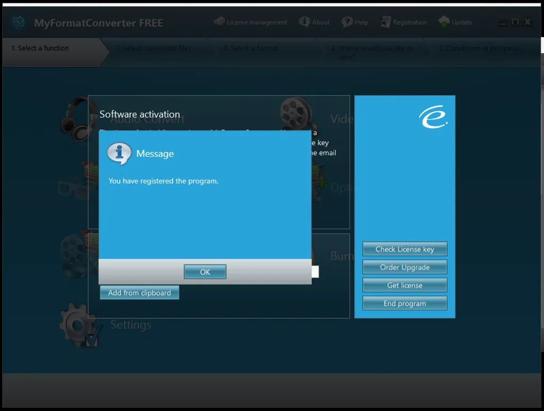
Task: Click Get license button
Action: 404,286
